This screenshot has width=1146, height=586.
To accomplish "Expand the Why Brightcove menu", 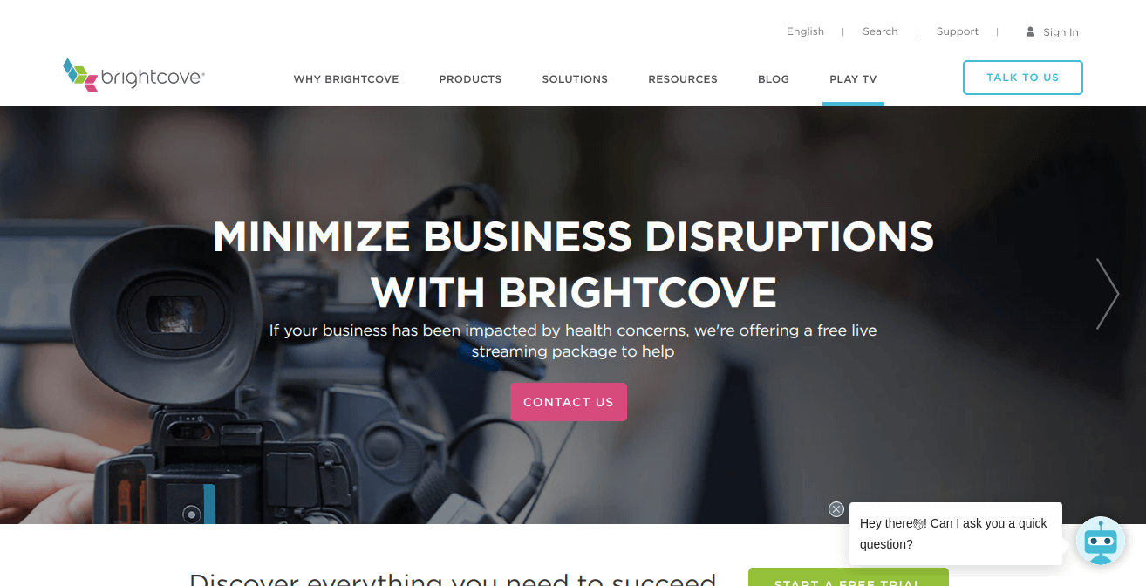I will [x=346, y=79].
